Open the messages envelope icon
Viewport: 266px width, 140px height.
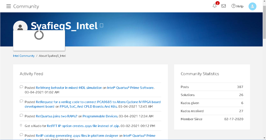(x=224, y=6)
